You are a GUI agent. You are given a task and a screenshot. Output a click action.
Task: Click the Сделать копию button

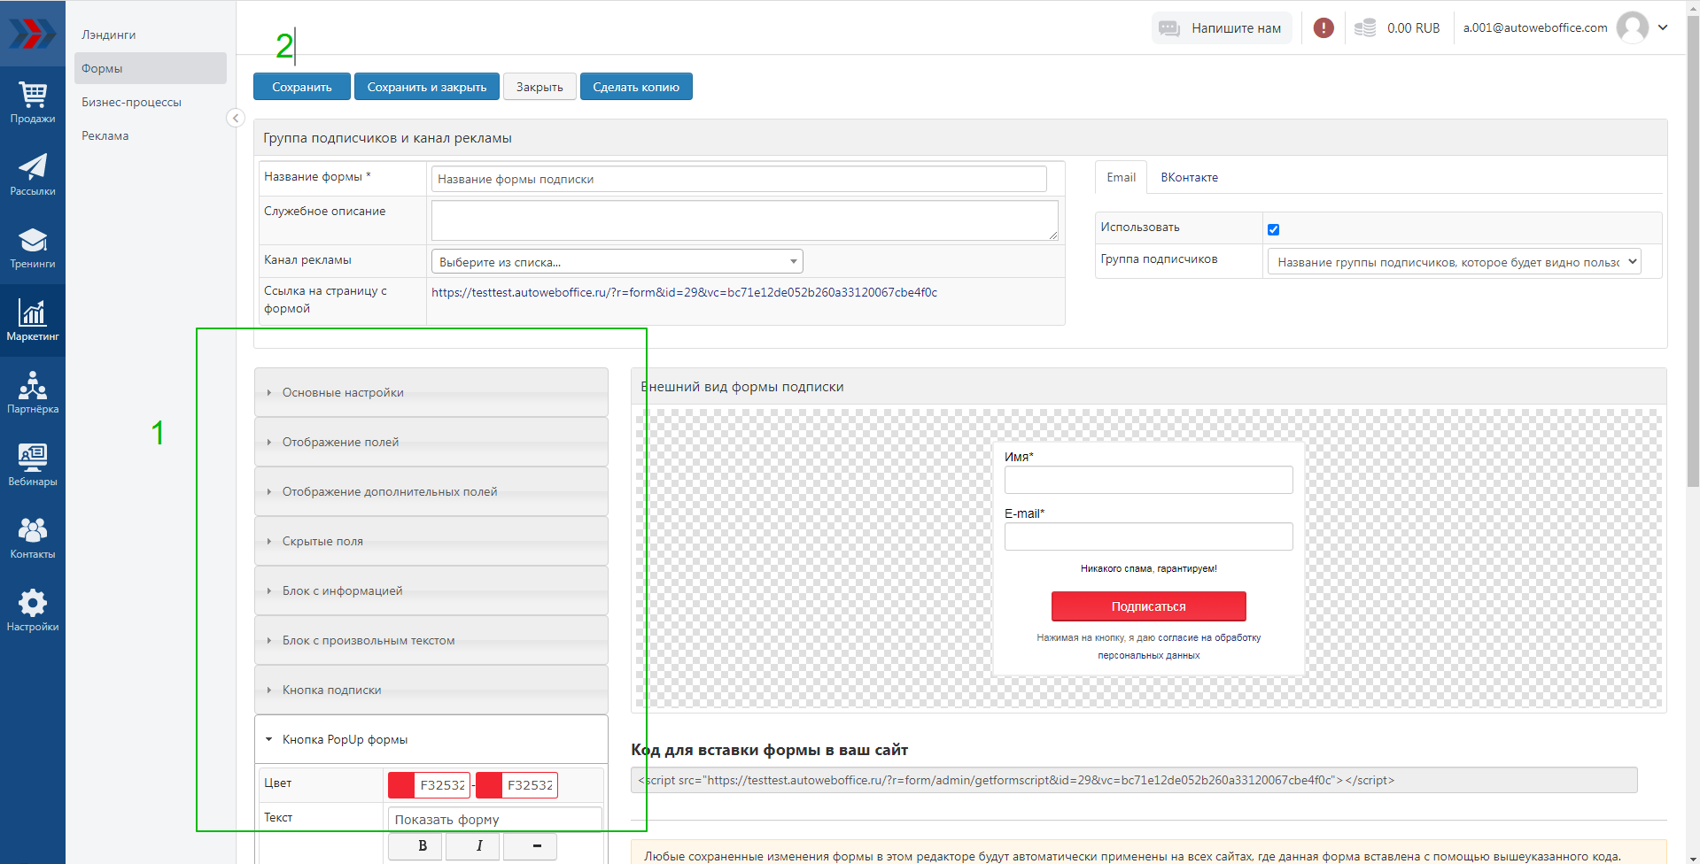click(636, 87)
